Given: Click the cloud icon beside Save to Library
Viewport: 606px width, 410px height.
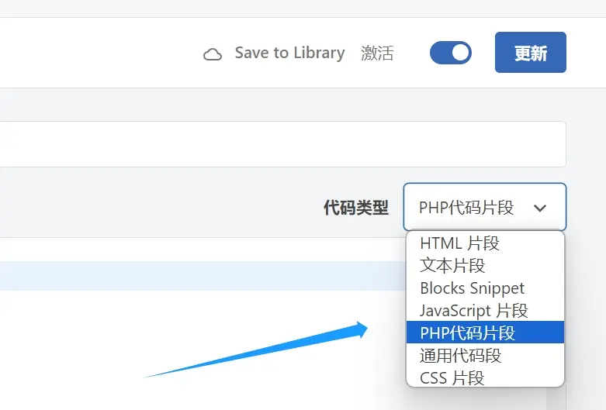Looking at the screenshot, I should tap(212, 54).
